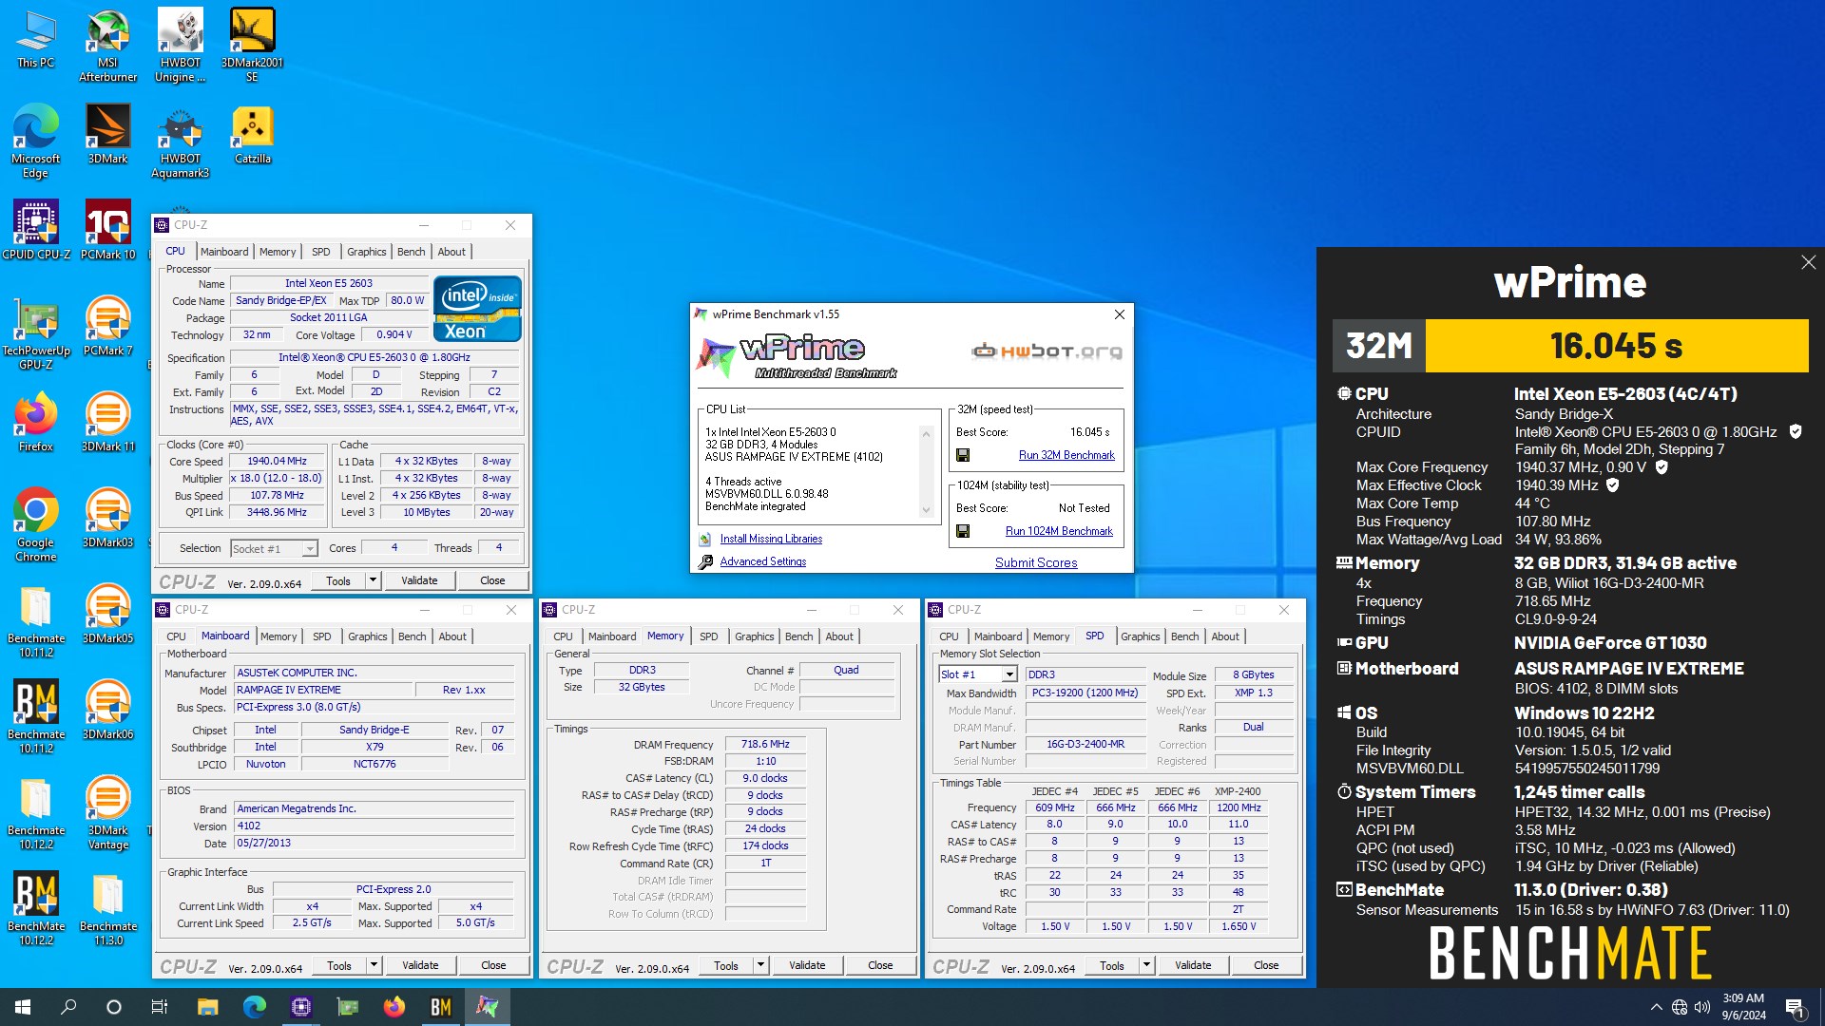Open notification center in the taskbar
1825x1026 pixels.
[1795, 1007]
